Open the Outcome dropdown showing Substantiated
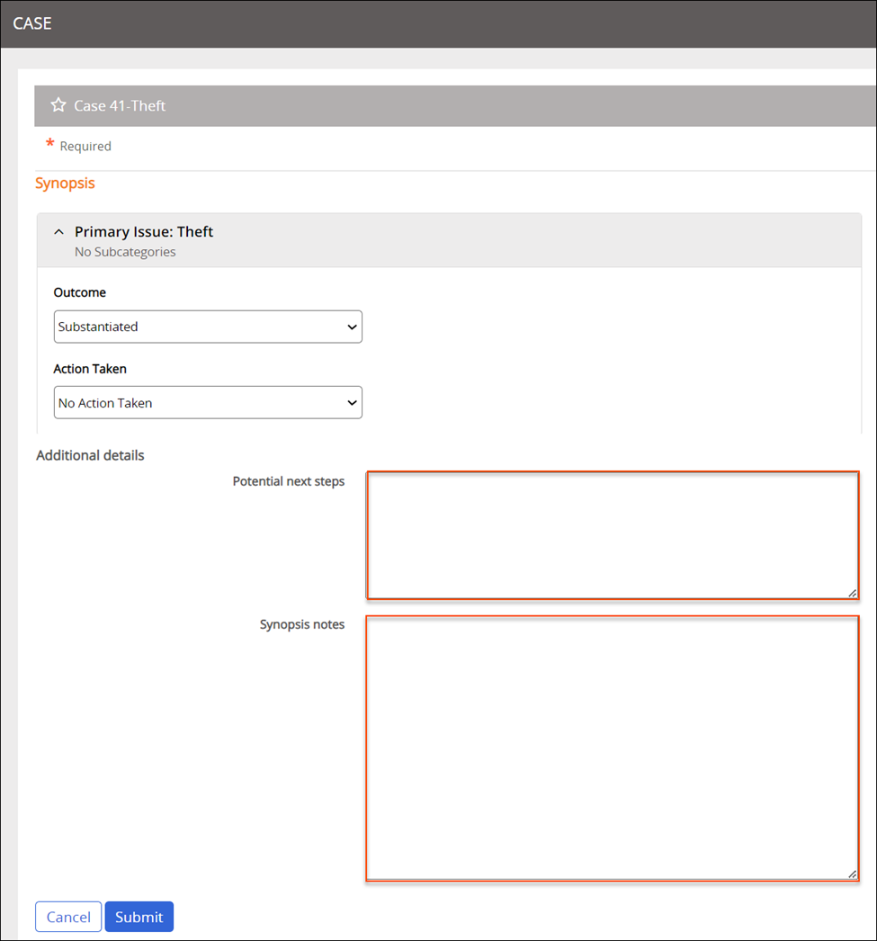The width and height of the screenshot is (877, 941). pos(208,327)
